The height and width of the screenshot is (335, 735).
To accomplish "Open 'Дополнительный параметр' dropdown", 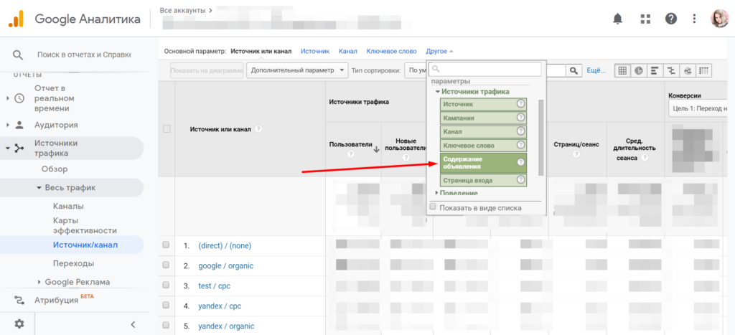I will (297, 70).
